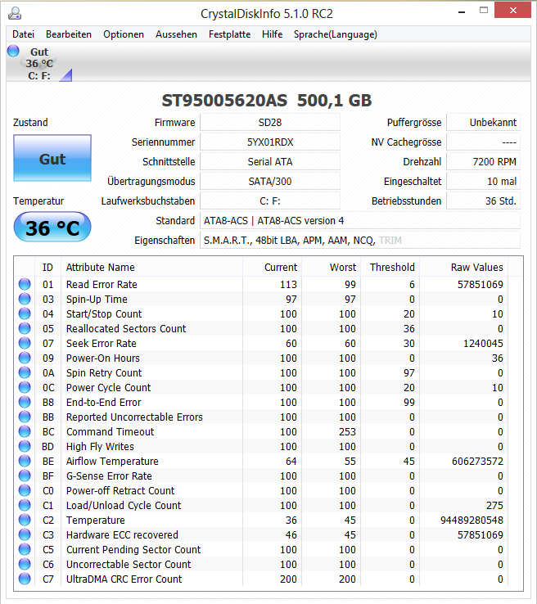Click the status orb for Spin-Up Time
The height and width of the screenshot is (604, 537).
click(x=25, y=299)
